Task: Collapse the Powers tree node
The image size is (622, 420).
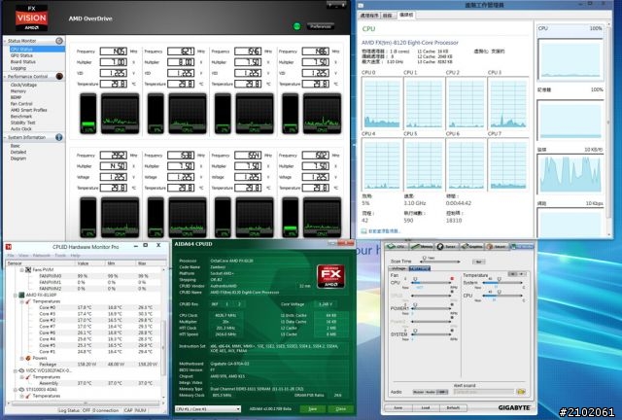Action: pos(21,359)
